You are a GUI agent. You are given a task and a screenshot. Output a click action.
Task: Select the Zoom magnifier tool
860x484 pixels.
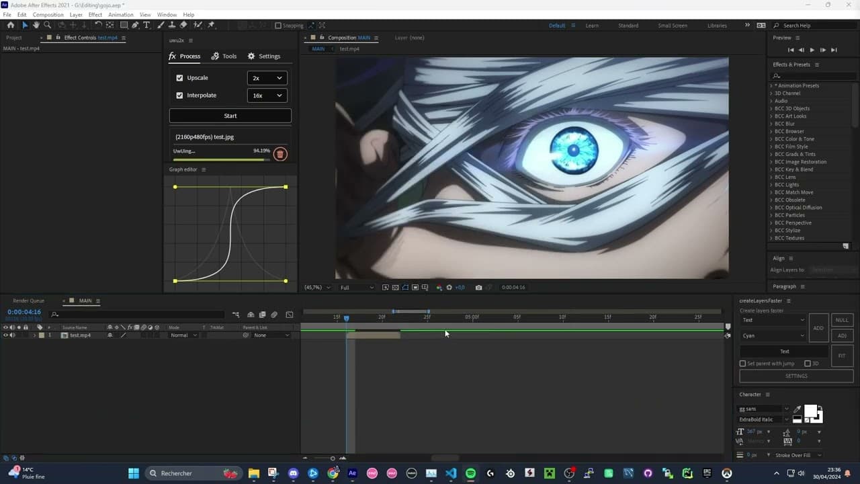(48, 25)
